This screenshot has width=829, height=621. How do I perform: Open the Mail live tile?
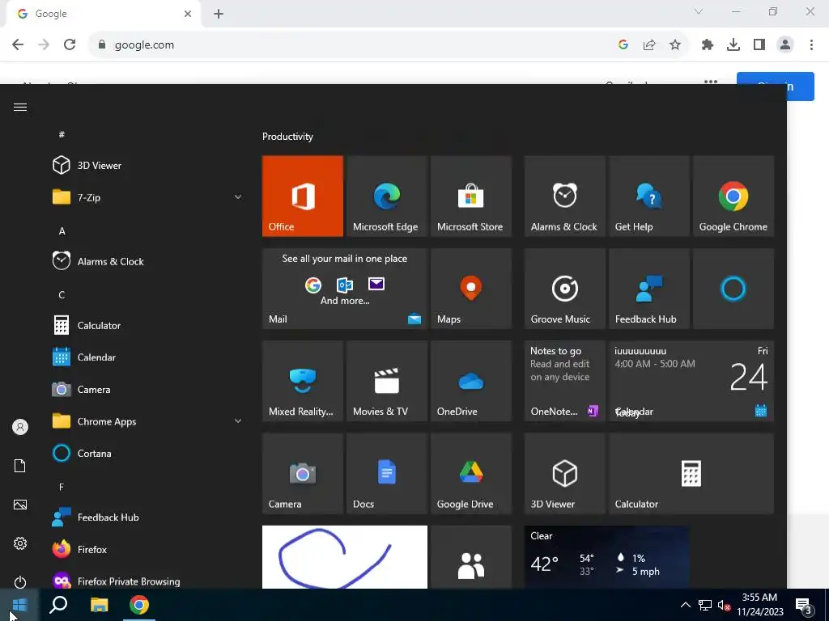click(345, 289)
